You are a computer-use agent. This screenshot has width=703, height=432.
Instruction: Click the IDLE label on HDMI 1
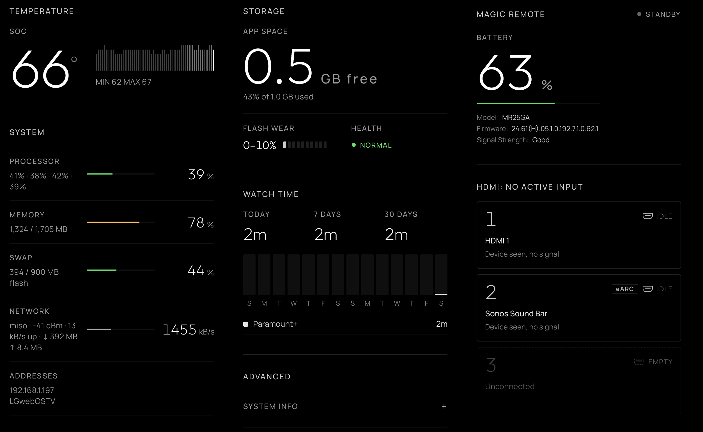(664, 216)
